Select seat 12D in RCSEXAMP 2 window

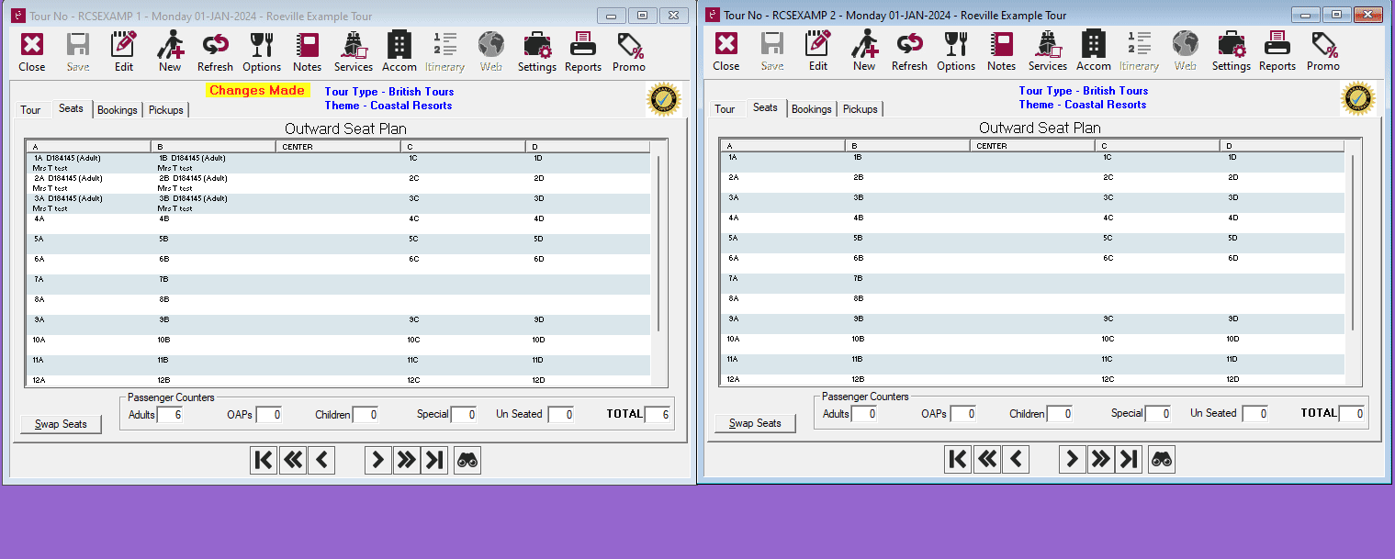coord(1283,379)
